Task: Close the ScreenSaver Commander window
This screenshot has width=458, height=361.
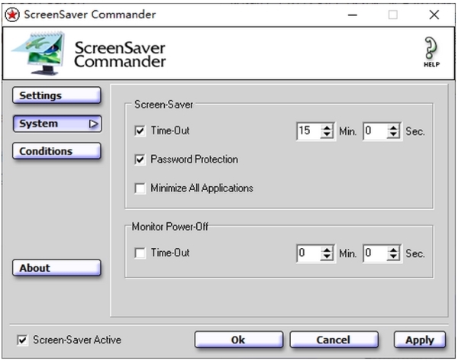Action: pos(434,15)
